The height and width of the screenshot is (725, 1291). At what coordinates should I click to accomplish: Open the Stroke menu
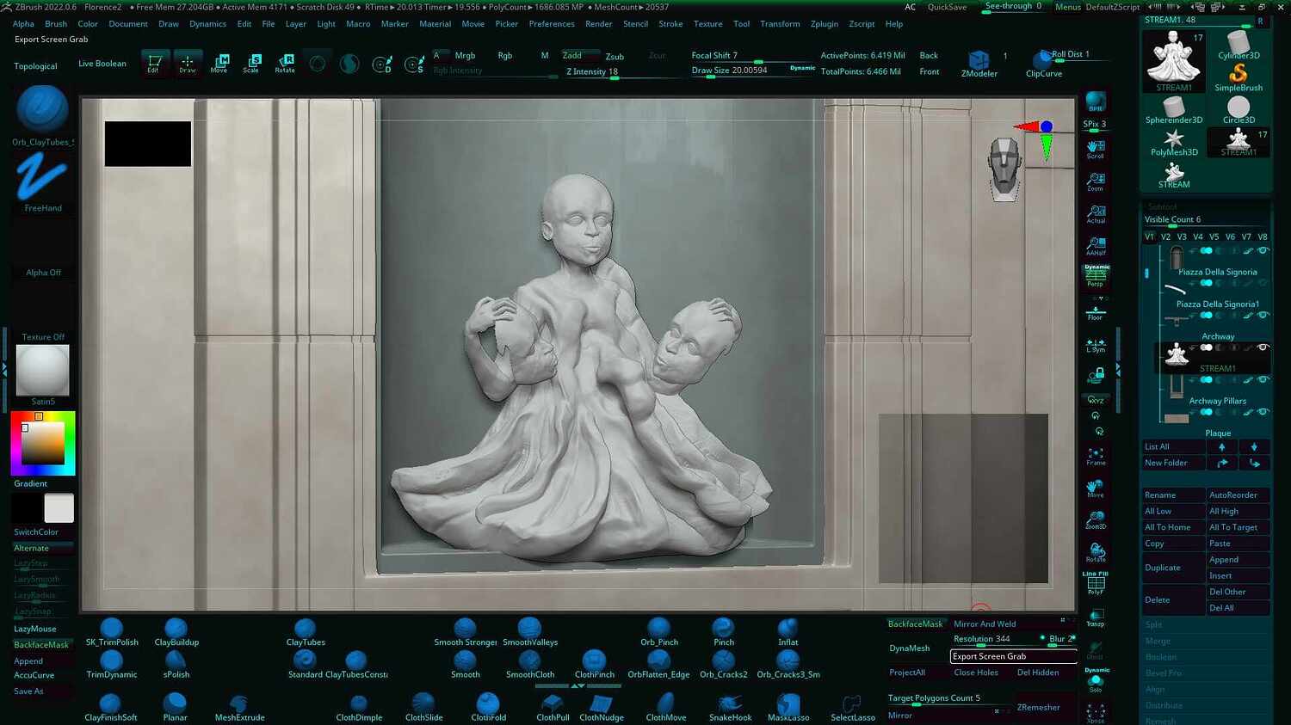coord(670,23)
